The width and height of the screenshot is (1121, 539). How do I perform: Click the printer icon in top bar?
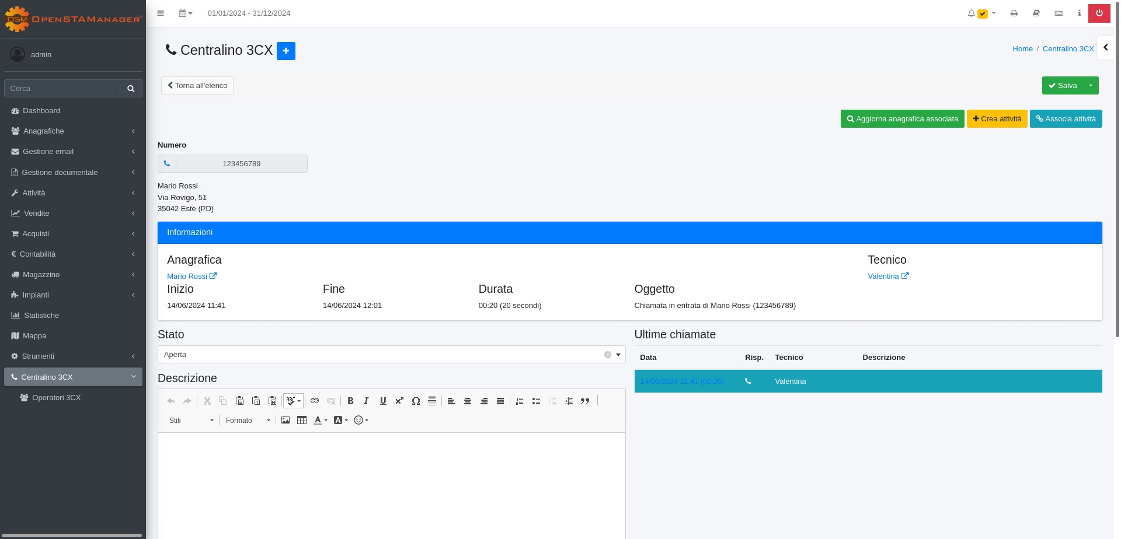[x=1014, y=13]
